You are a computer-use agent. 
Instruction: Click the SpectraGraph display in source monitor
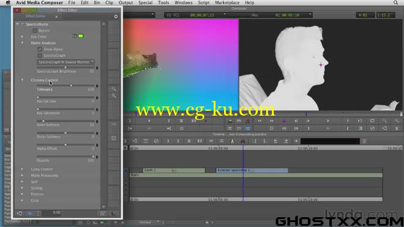coord(181,65)
